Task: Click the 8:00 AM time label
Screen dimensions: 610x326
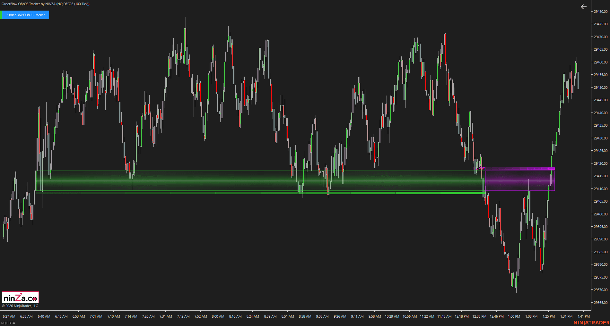Action: (x=218, y=316)
